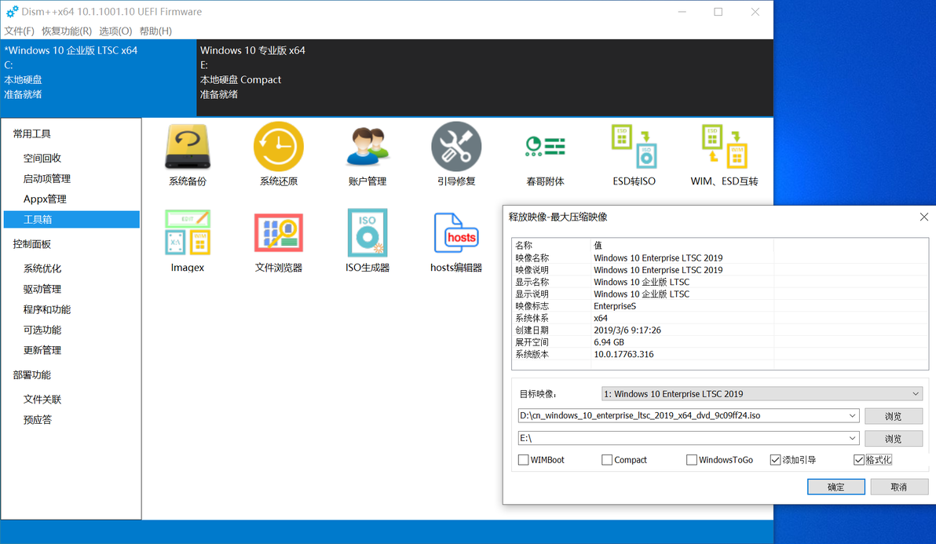Select the 系统版本 10.0.17763.316 row
936x544 pixels.
(719, 354)
